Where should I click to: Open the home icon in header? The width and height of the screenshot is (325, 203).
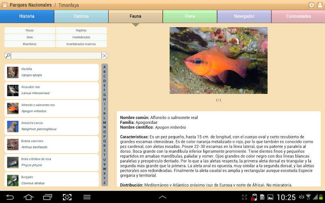click(x=4, y=5)
